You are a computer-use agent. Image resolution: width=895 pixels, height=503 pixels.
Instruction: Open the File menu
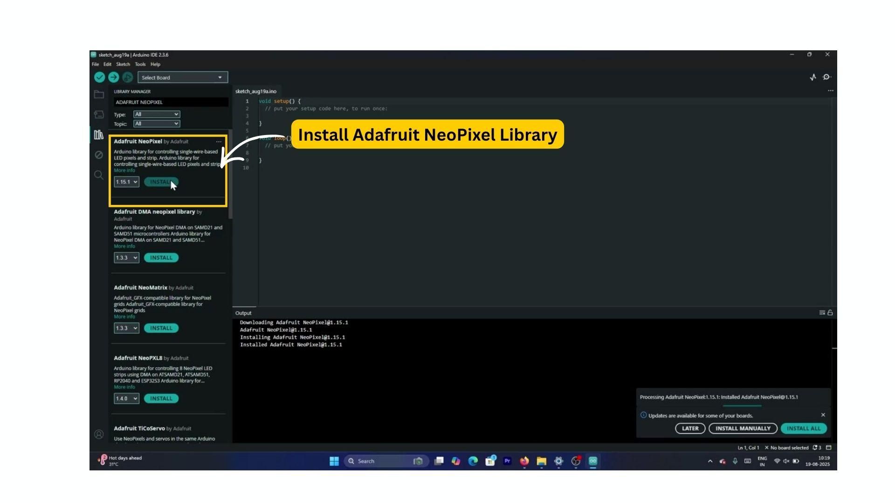click(95, 64)
